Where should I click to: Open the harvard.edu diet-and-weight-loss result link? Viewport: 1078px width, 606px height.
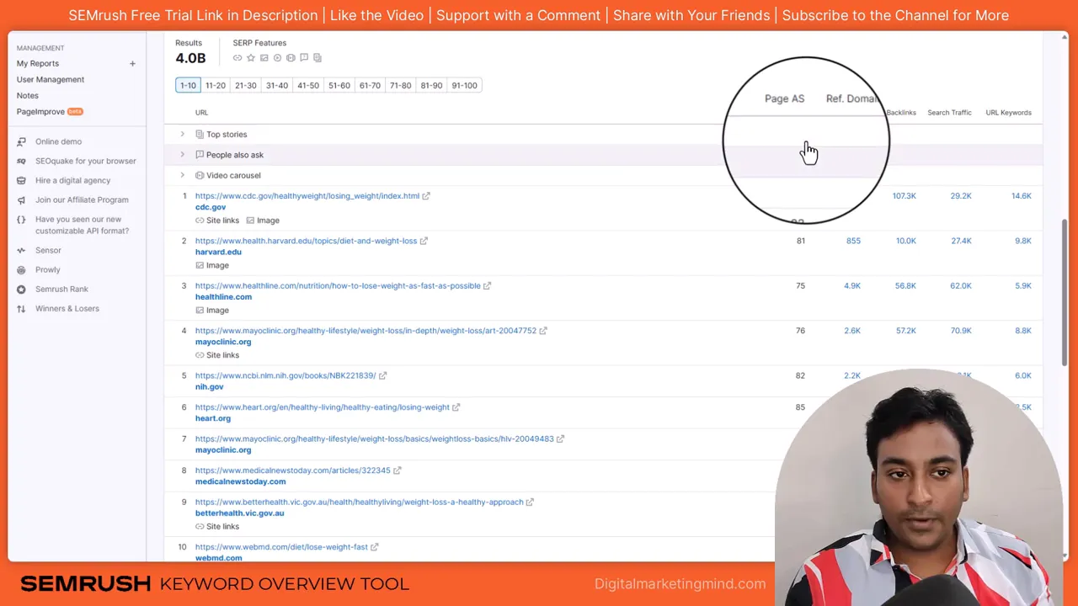pos(307,241)
